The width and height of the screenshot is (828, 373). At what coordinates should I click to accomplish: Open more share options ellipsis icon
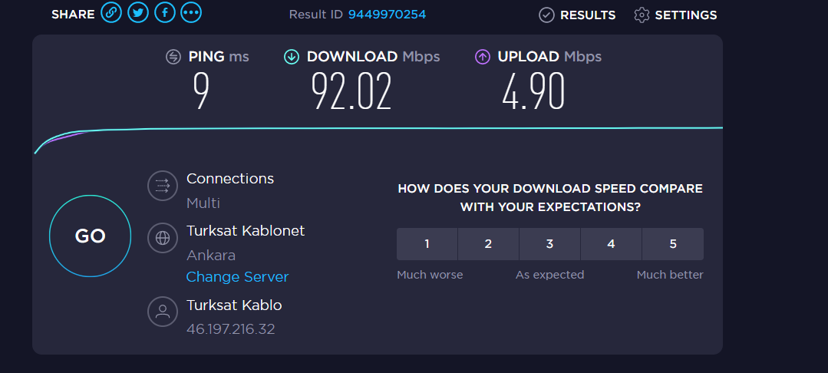click(x=191, y=13)
